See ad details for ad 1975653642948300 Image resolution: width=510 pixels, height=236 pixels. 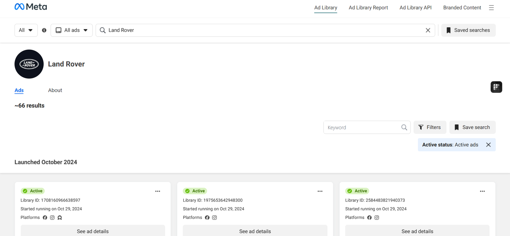pyautogui.click(x=255, y=231)
